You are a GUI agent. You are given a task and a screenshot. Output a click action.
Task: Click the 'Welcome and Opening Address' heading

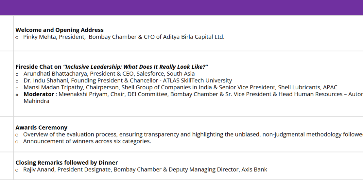[60, 30]
